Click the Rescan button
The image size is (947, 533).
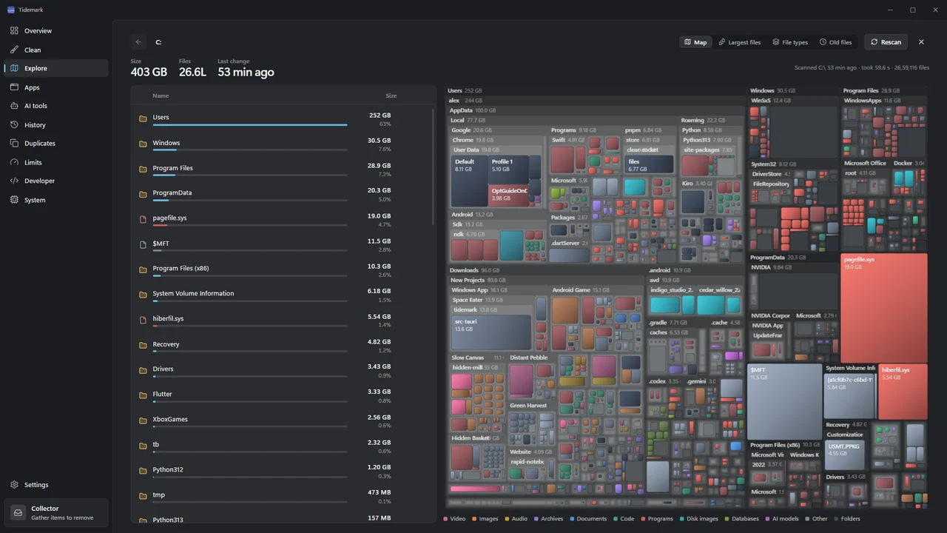[886, 42]
